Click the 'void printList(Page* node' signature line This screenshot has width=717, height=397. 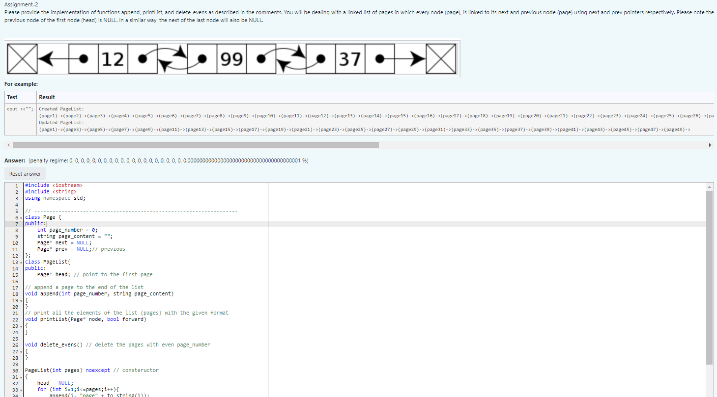pos(86,319)
